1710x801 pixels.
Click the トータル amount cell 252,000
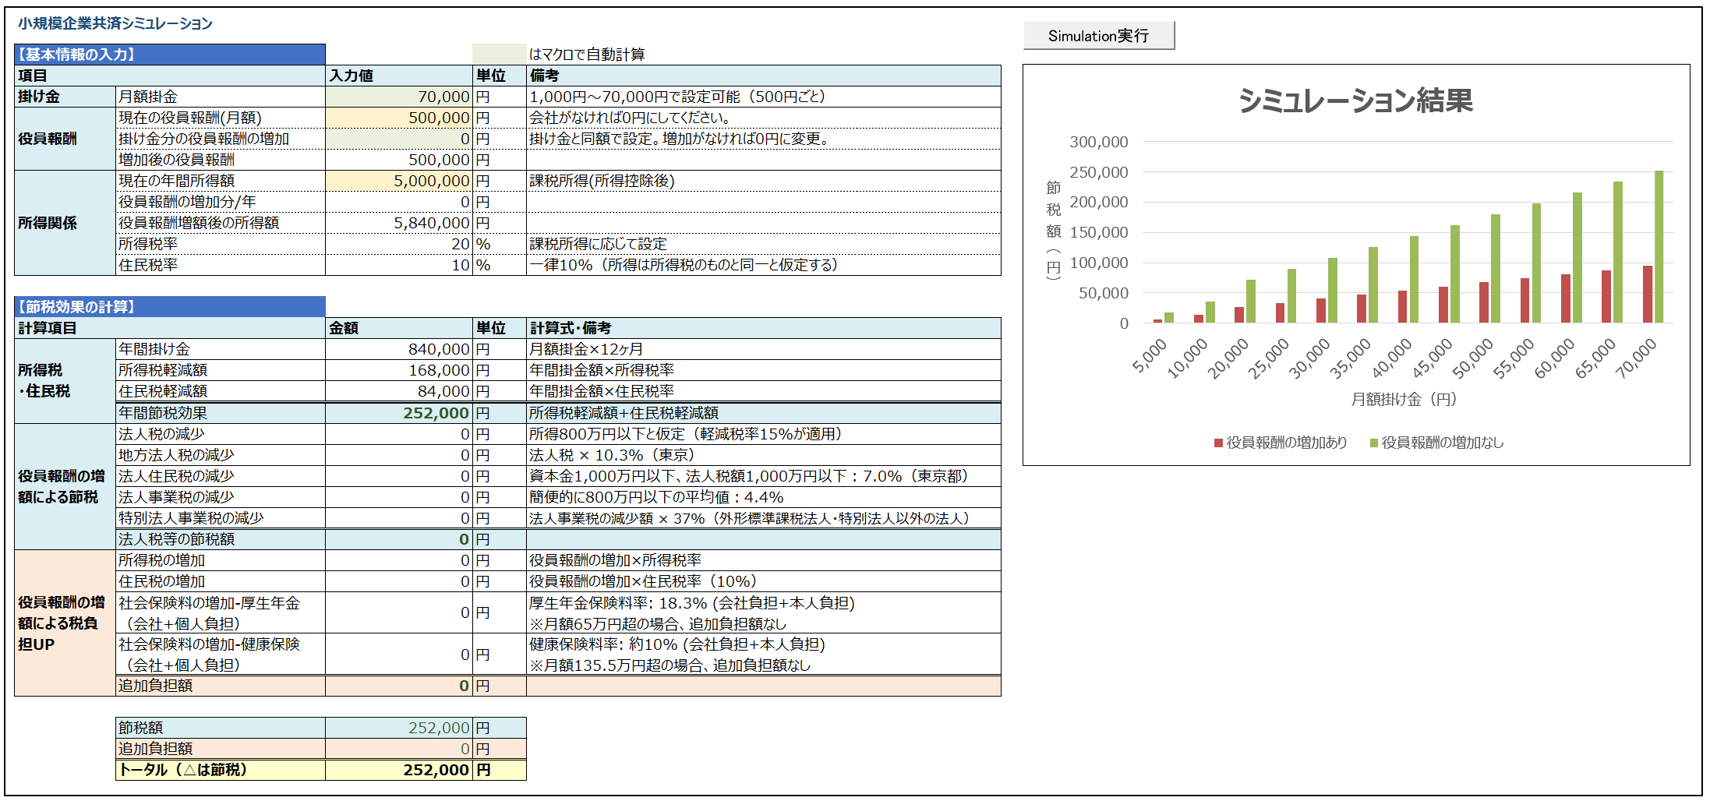coord(399,770)
